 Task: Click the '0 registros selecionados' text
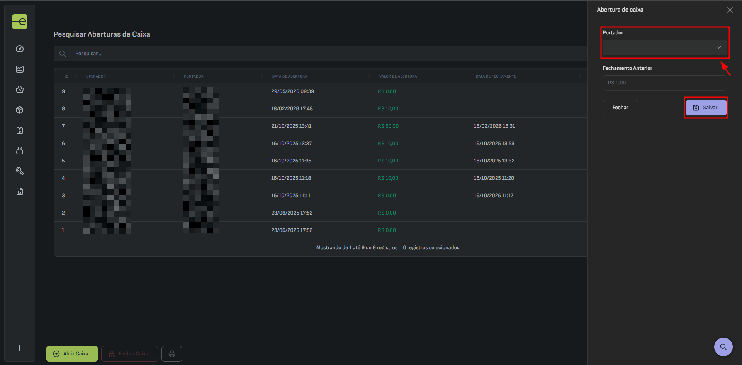point(431,248)
